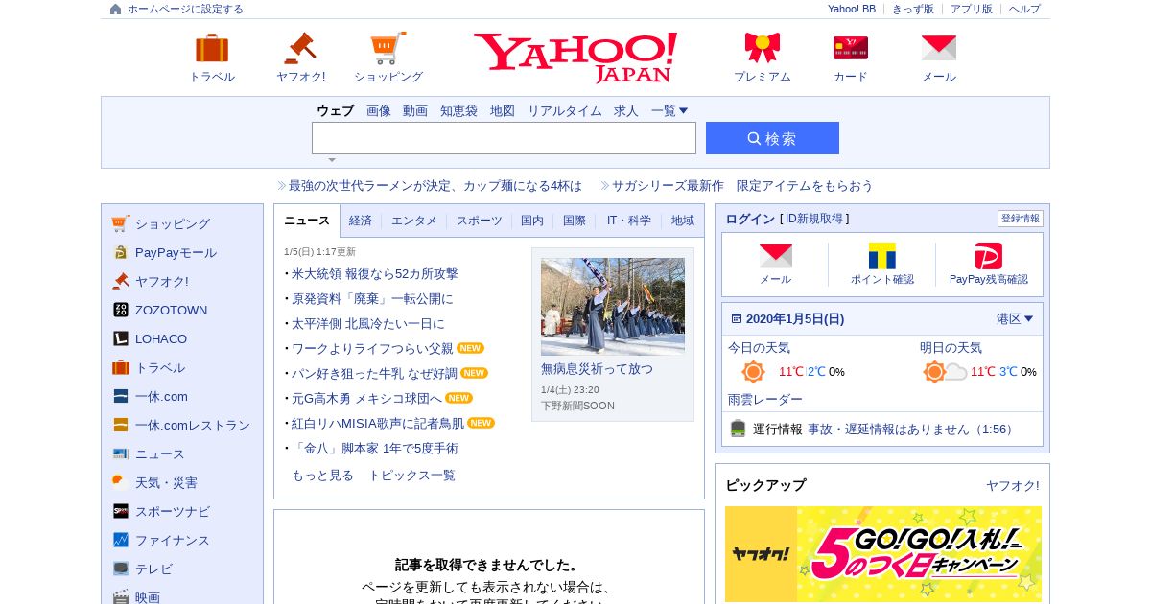Click the Yahoo! JAPAN logo
Image resolution: width=1151 pixels, height=604 pixels.
coord(575,58)
